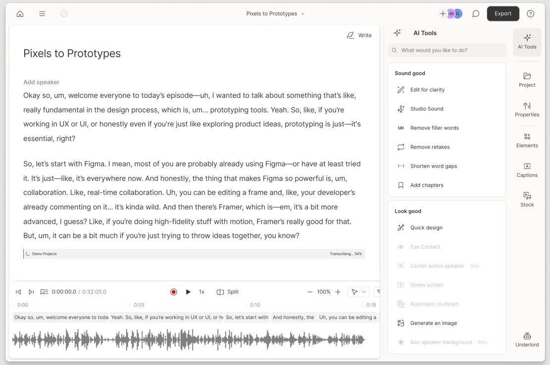This screenshot has height=365, width=550.
Task: Click the Export button
Action: click(503, 13)
